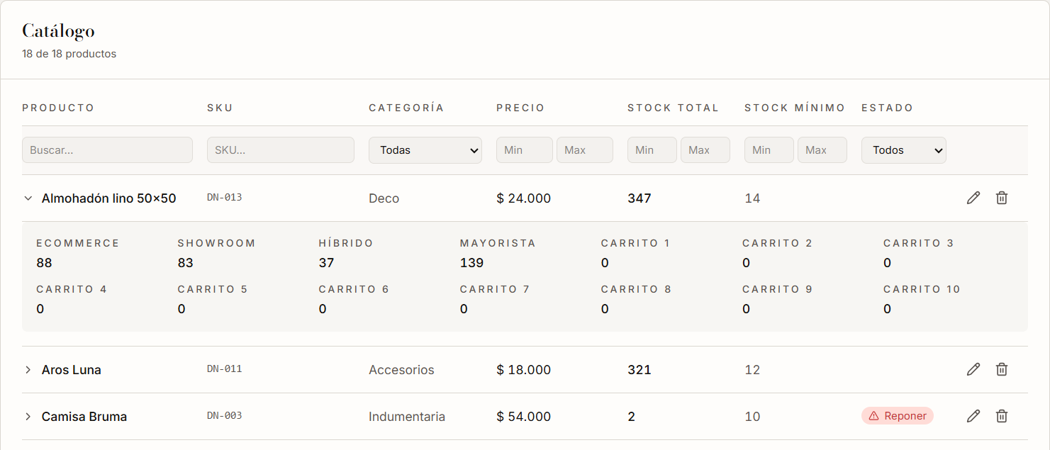Collapse the Almohadón lino 50×50 row
This screenshot has height=450, width=1050.
(28, 198)
